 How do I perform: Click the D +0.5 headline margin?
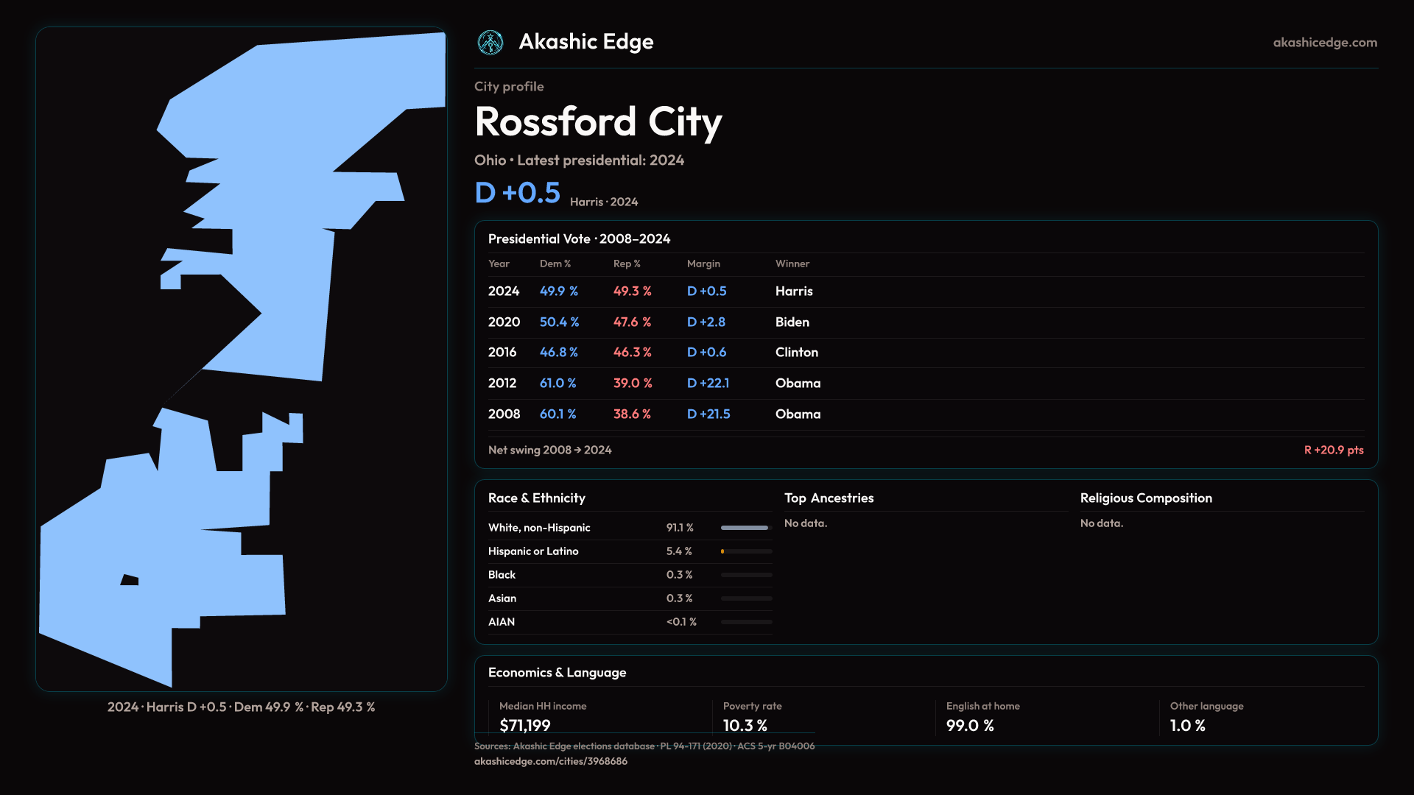517,193
